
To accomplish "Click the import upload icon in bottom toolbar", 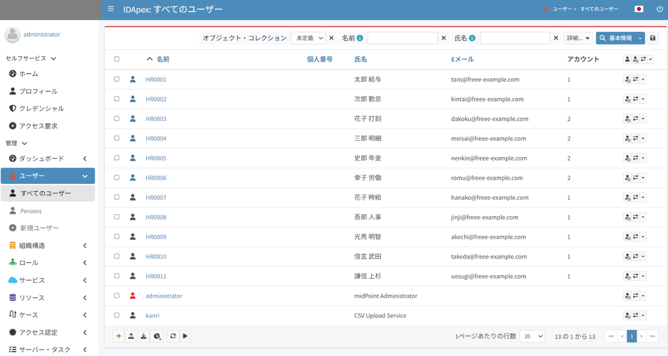I will (x=131, y=336).
